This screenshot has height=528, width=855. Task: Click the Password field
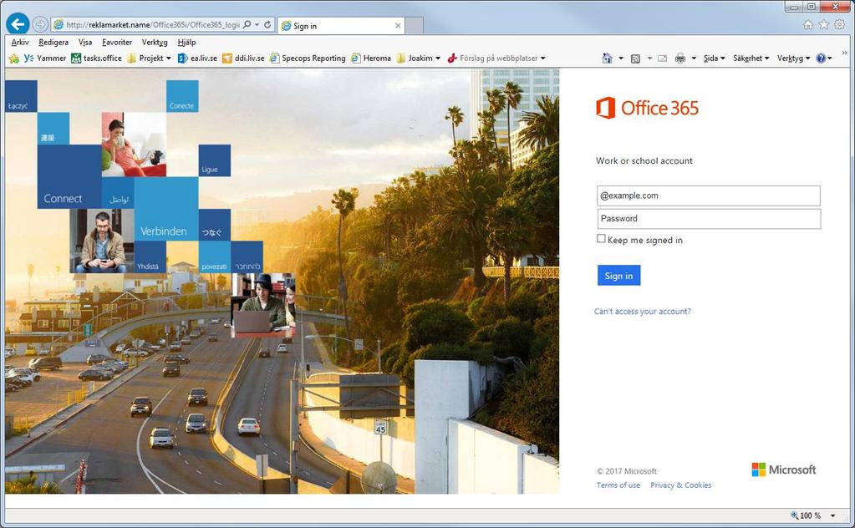[x=708, y=219]
